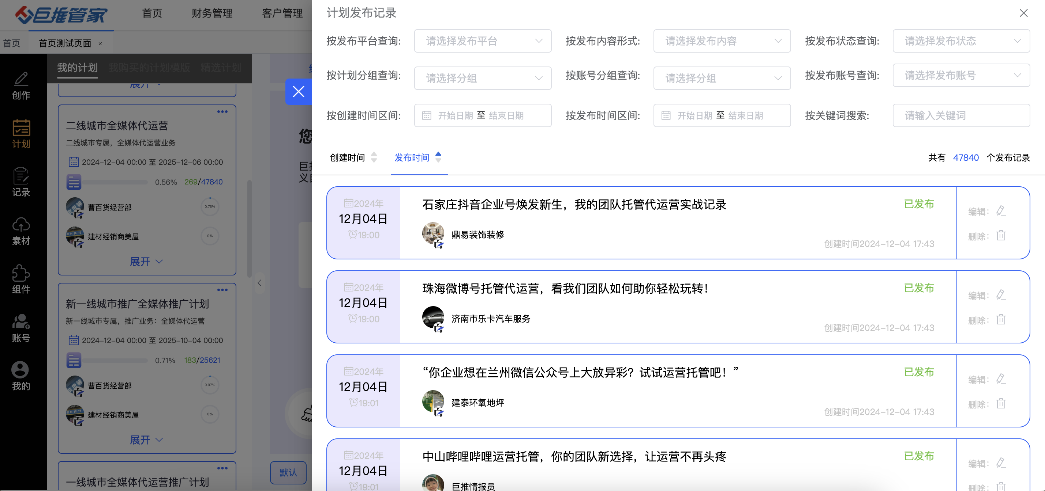The image size is (1045, 491).
Task: Click progress bar of 二线城市全媒体代运营 plan
Action: point(115,182)
